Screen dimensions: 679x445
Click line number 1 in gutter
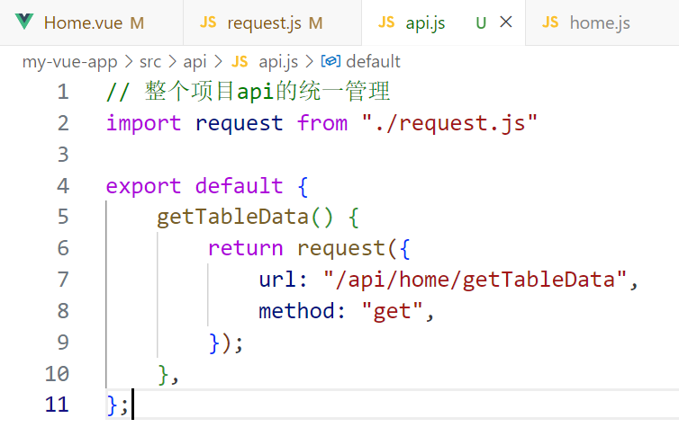coord(63,92)
